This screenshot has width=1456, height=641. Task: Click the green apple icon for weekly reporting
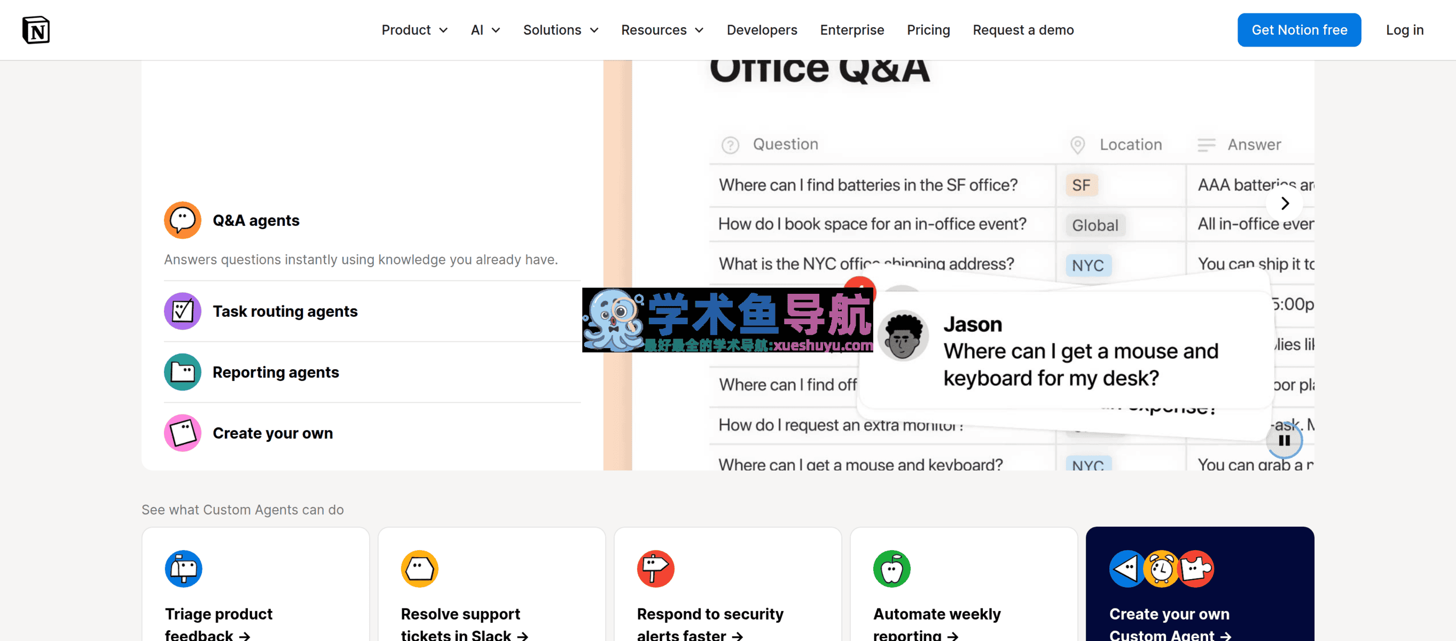[892, 569]
